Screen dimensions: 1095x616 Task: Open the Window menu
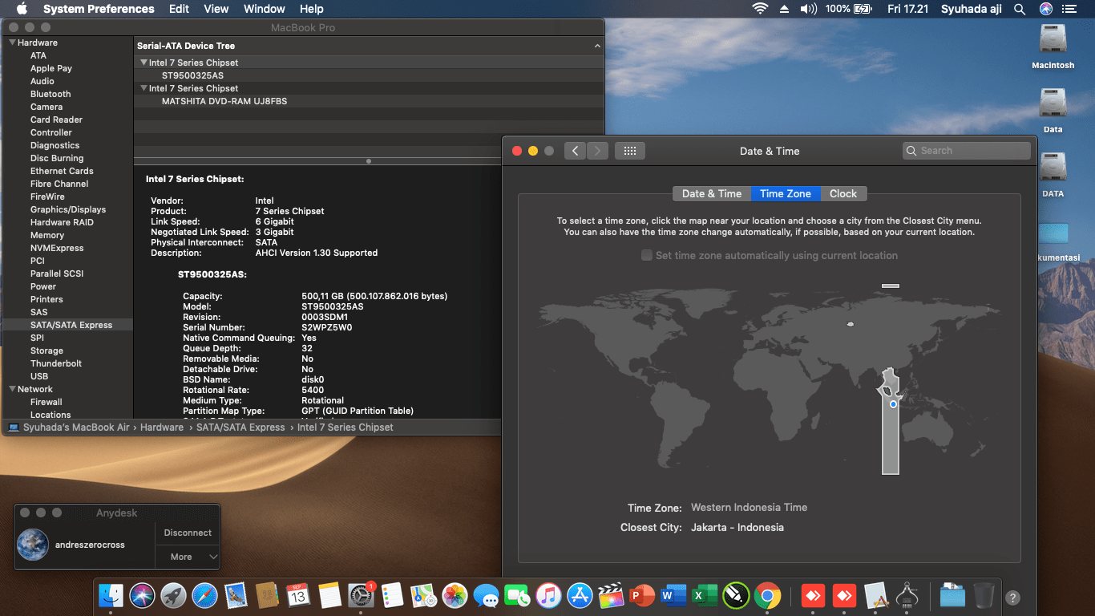(265, 9)
